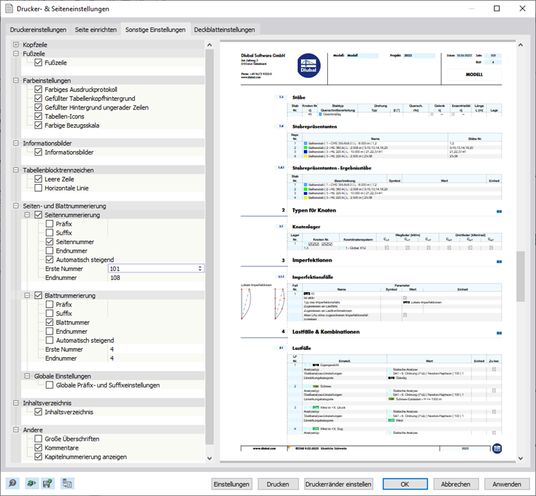The image size is (536, 496).
Task: Collapse the Seitennummerierung subgroup
Action: [27, 214]
